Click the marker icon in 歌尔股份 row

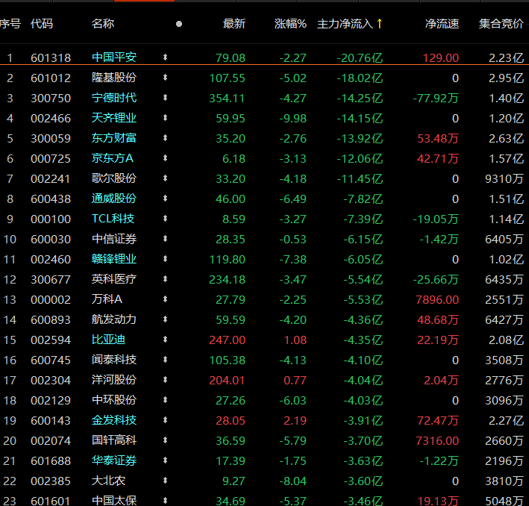point(165,178)
